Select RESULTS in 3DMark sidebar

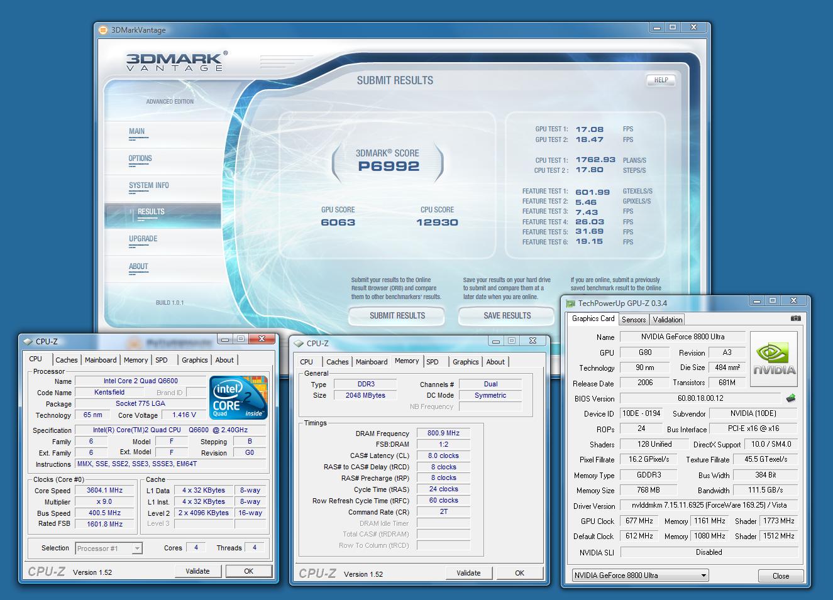tap(151, 212)
